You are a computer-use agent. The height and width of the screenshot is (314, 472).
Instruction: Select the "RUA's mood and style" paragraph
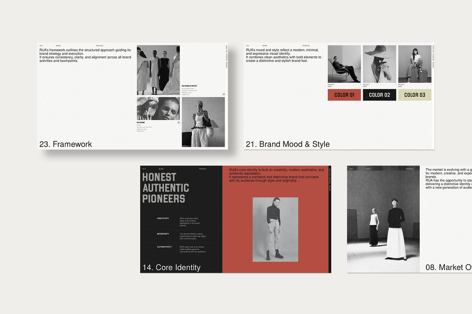click(284, 55)
